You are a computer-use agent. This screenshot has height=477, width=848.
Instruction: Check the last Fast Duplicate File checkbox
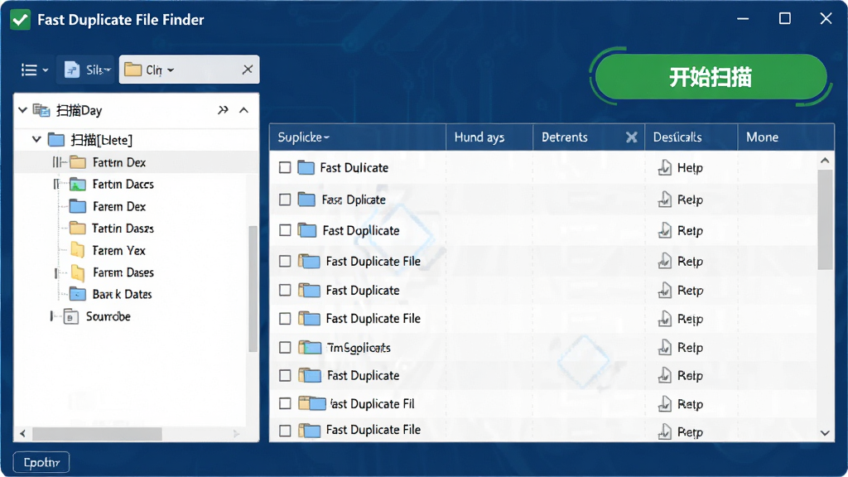coord(285,431)
